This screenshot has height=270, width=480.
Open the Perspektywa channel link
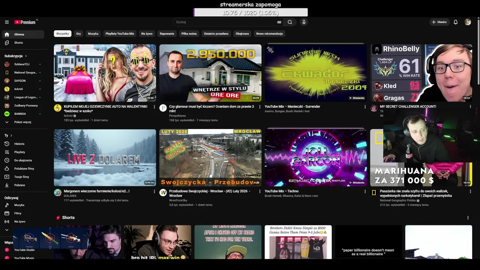[x=177, y=116]
